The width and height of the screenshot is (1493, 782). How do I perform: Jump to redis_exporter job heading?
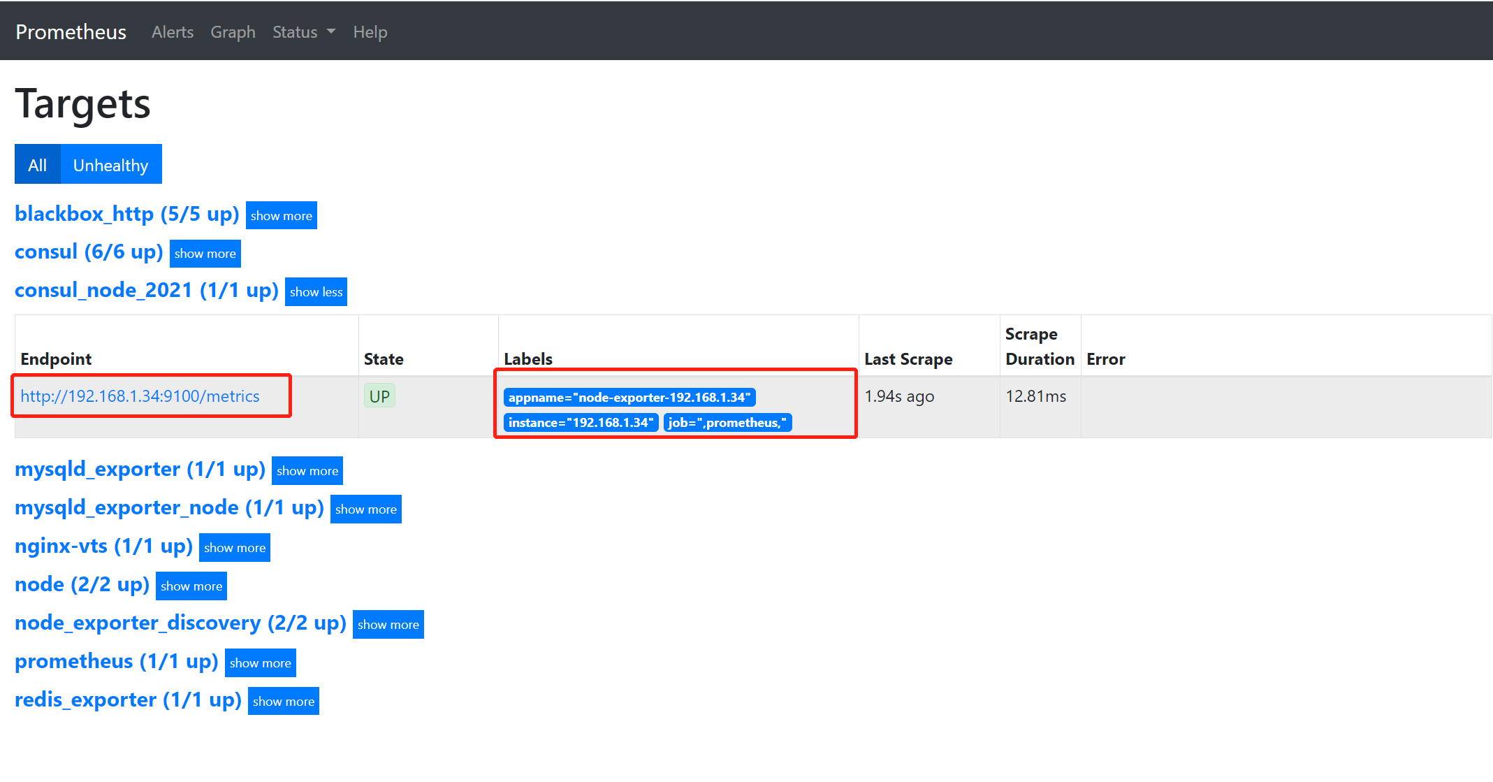128,700
